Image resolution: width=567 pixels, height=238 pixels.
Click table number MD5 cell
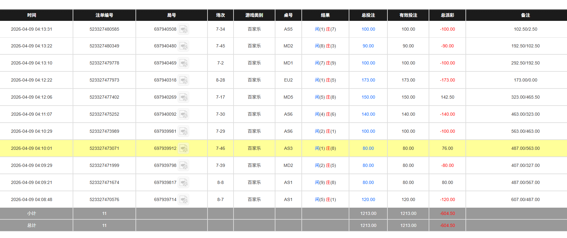click(288, 97)
